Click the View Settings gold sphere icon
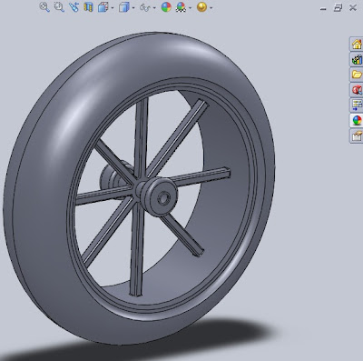363x361 pixels. pos(201,7)
